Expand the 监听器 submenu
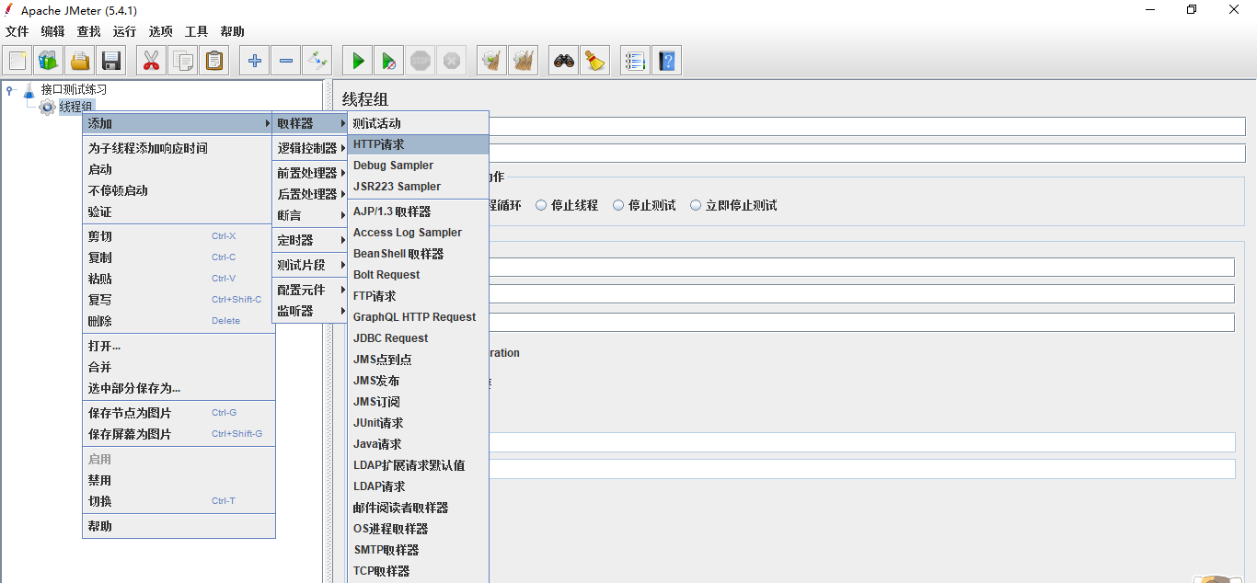The width and height of the screenshot is (1257, 583). pyautogui.click(x=310, y=311)
